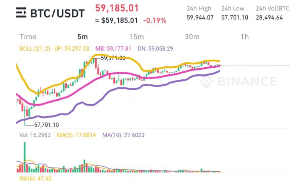Viewport: 290px width, 181px height.
Task: Select the 30m interval tab
Action: (x=192, y=37)
